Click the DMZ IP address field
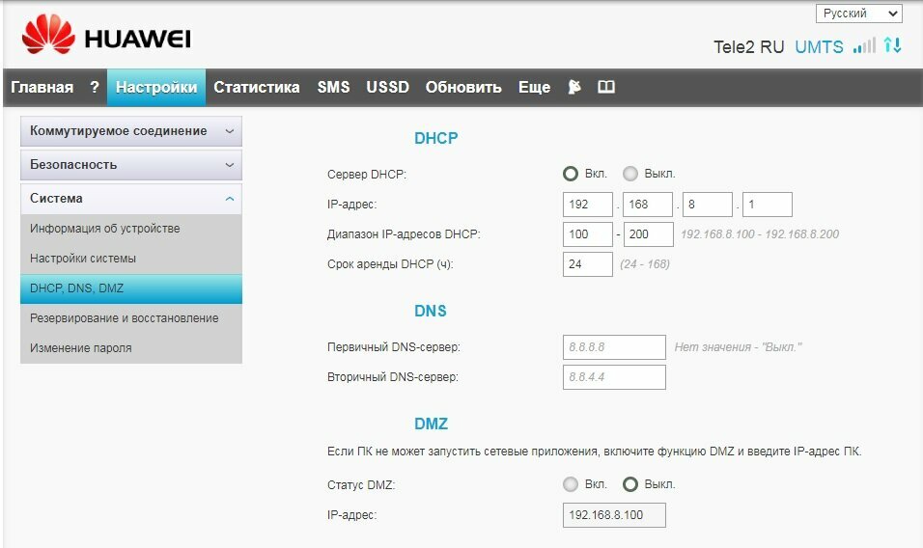This screenshot has width=923, height=548. click(x=614, y=515)
